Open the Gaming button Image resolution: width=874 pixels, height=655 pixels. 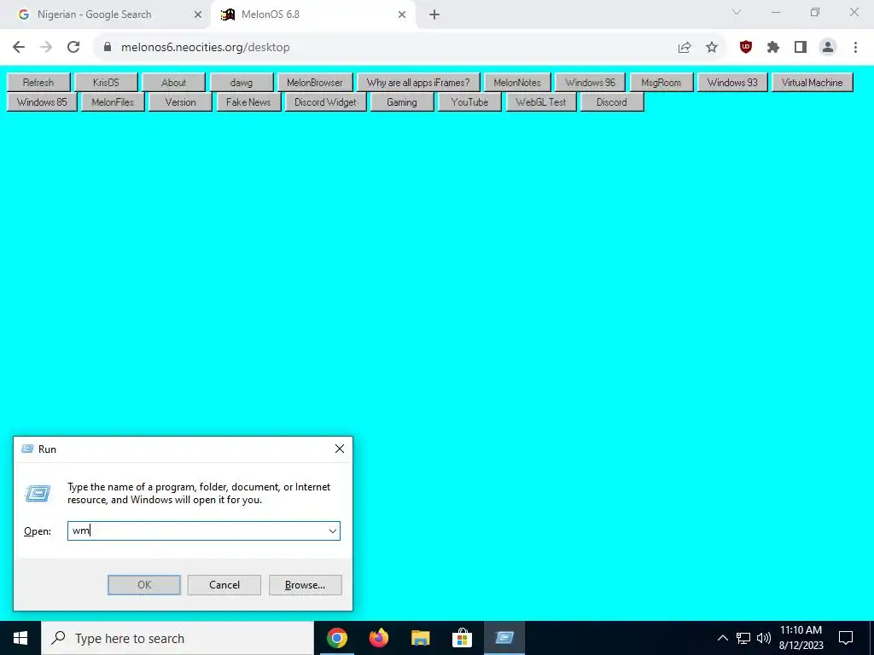tap(402, 102)
